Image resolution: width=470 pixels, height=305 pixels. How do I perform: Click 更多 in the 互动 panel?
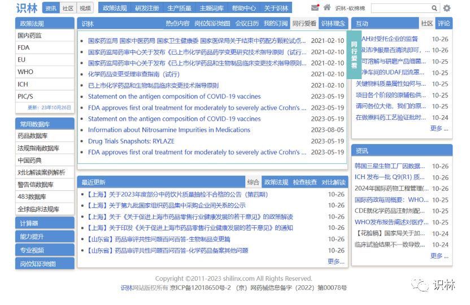click(439, 128)
